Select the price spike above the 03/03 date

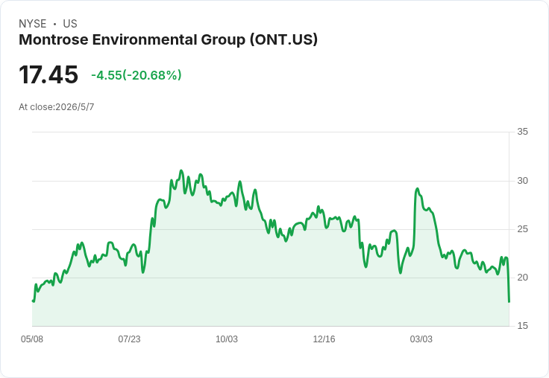(417, 189)
